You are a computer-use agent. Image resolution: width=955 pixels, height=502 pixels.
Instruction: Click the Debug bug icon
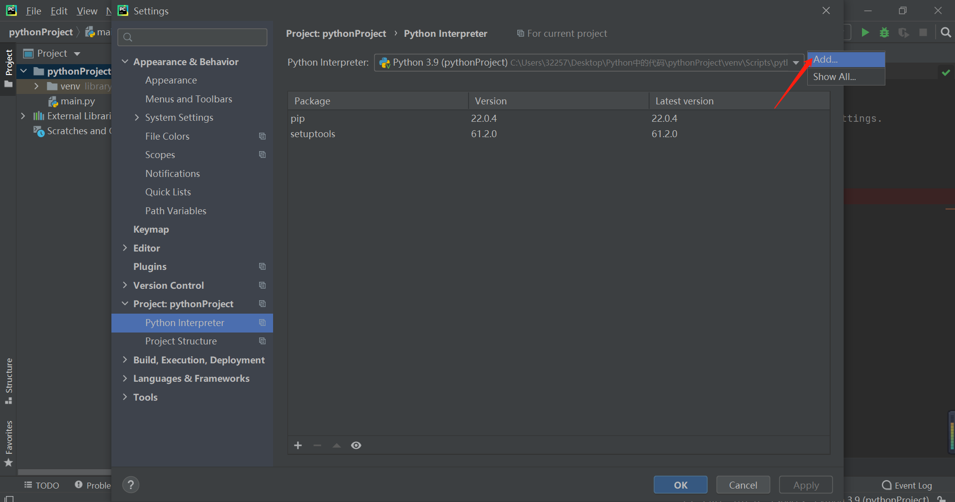[884, 32]
